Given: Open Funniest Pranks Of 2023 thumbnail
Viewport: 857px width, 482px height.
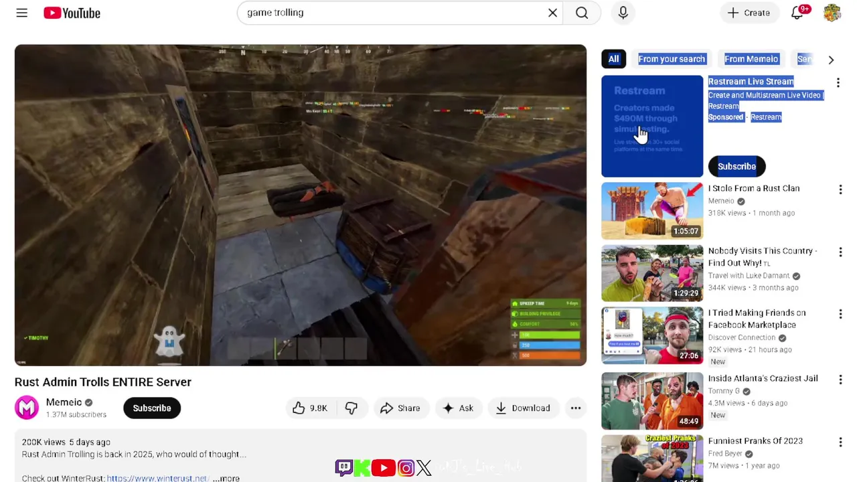Looking at the screenshot, I should 652,459.
